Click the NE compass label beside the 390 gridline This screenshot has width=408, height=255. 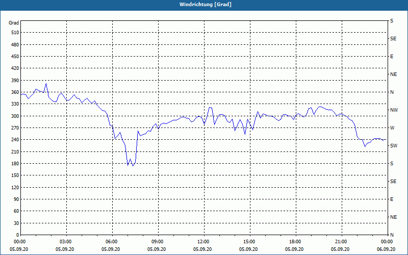tap(393, 74)
